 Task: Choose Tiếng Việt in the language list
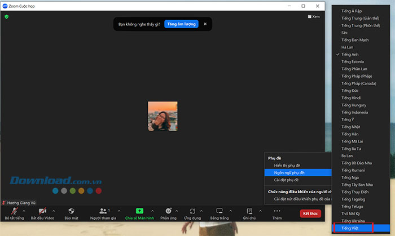(349, 228)
